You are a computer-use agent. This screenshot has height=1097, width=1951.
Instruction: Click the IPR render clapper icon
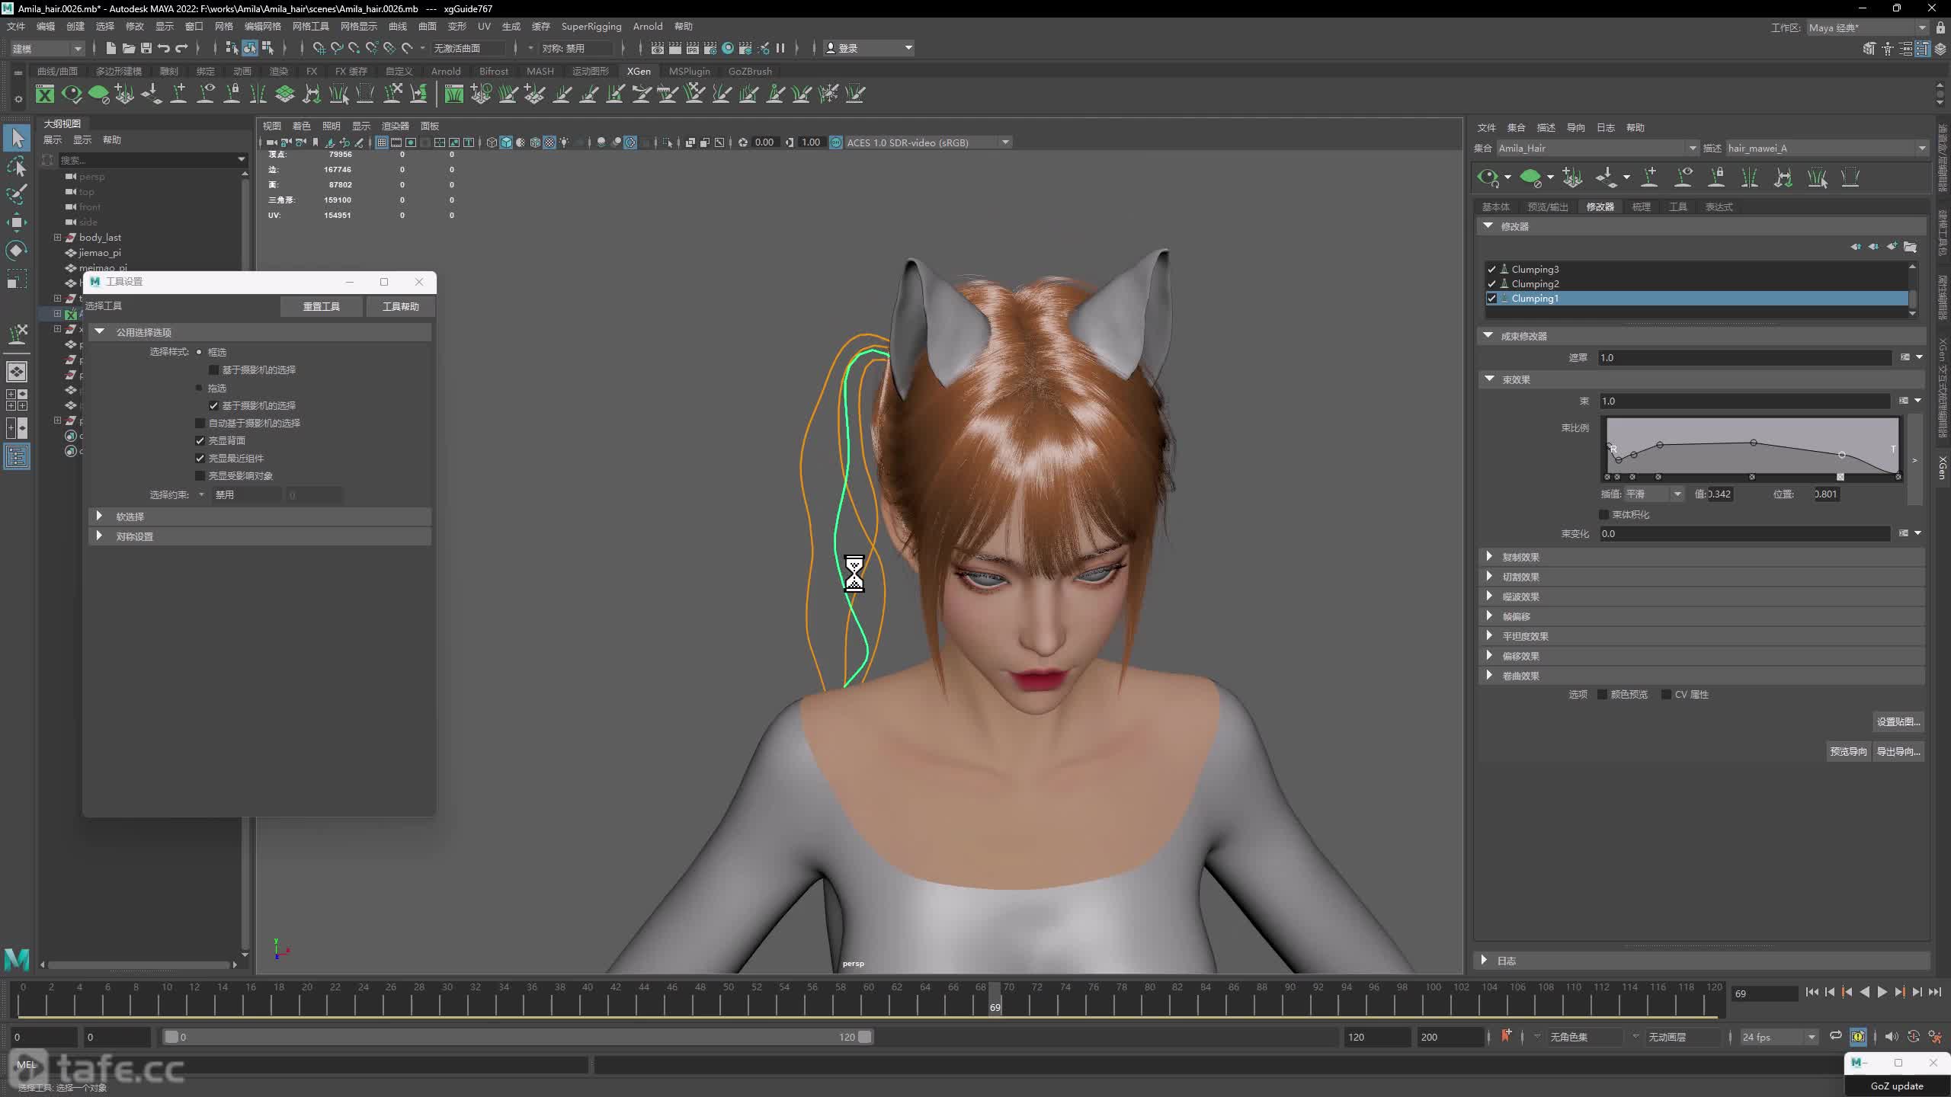click(x=693, y=48)
